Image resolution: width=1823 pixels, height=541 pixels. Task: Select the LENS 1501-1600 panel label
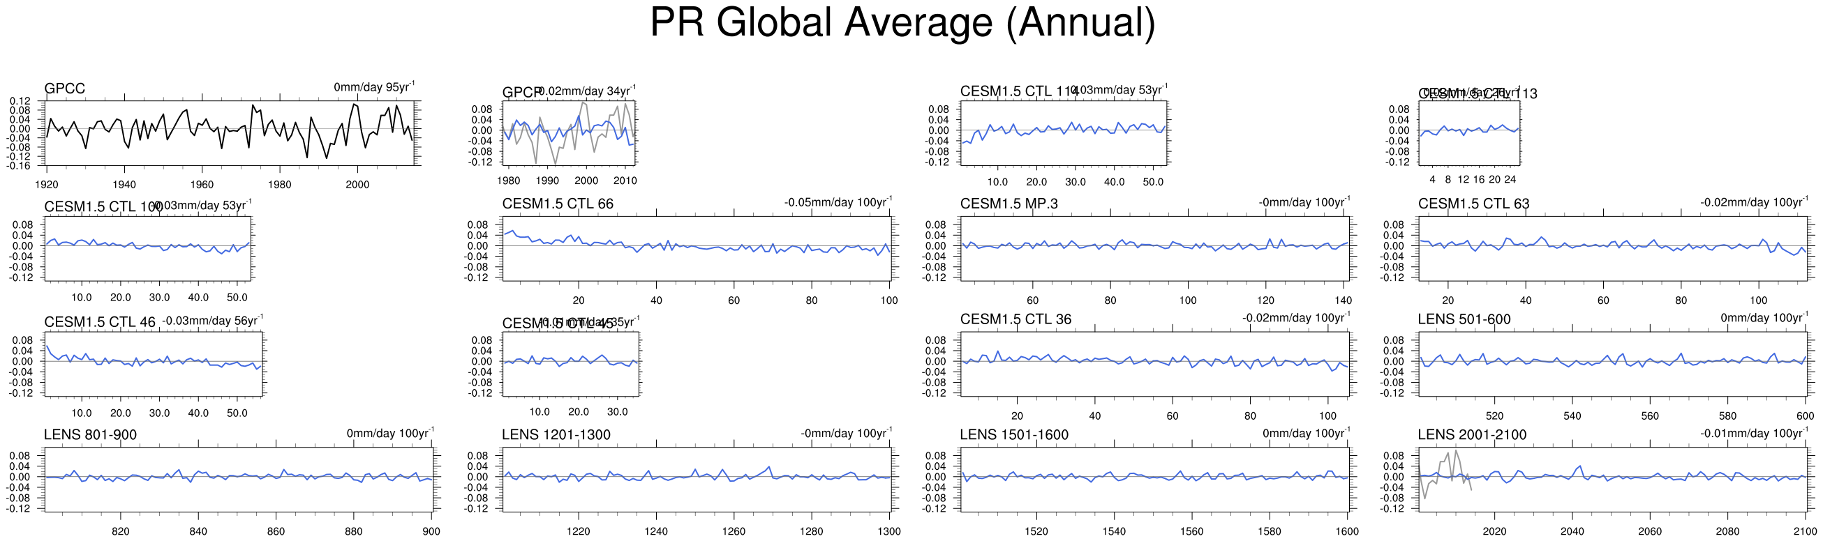pyautogui.click(x=1013, y=434)
